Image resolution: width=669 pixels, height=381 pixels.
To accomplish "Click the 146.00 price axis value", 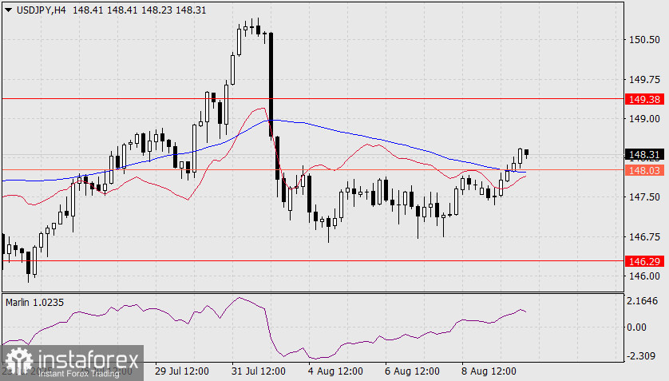I will [644, 276].
